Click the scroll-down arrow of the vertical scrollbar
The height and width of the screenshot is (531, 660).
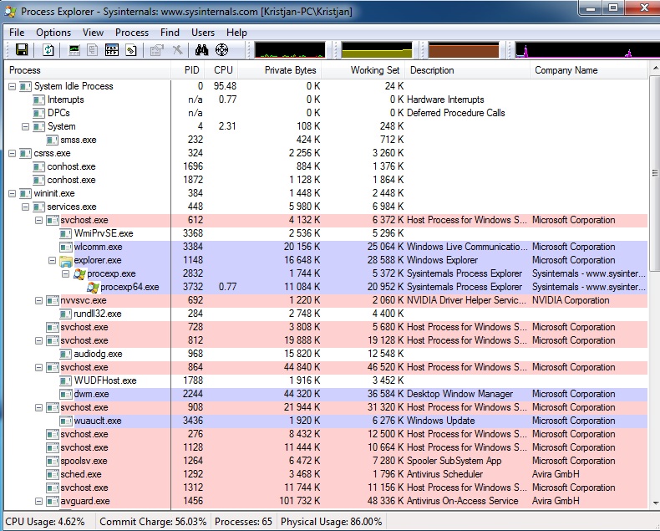tap(654, 503)
